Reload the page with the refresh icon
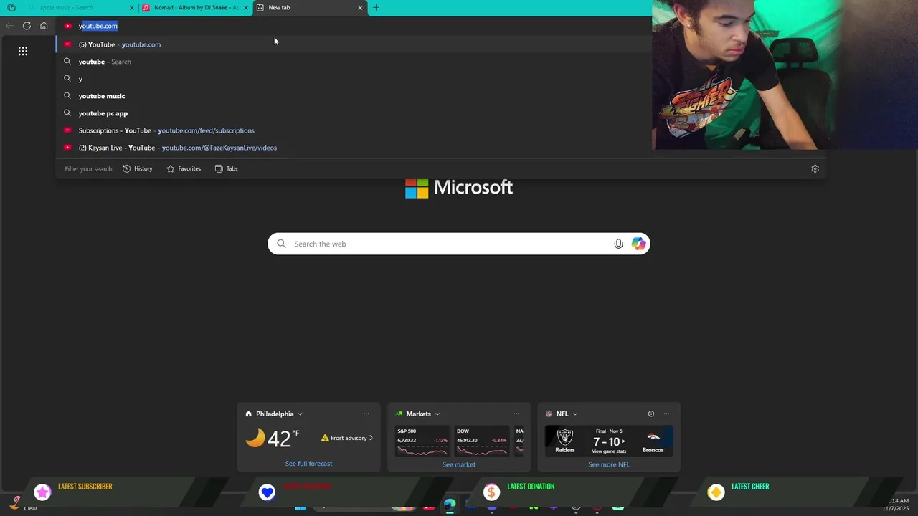 tap(27, 26)
